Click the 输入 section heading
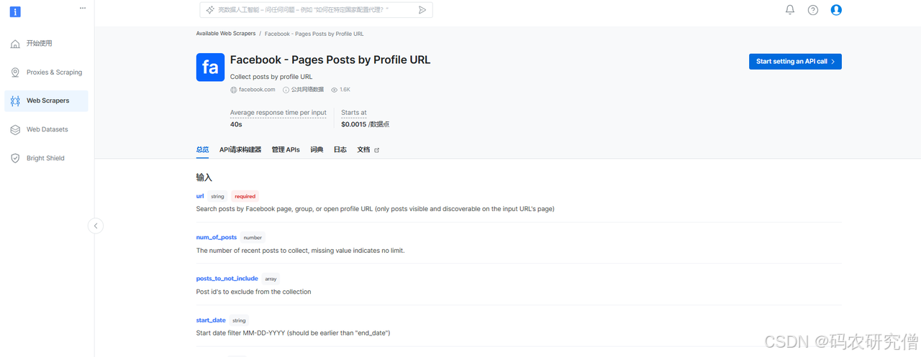 204,177
